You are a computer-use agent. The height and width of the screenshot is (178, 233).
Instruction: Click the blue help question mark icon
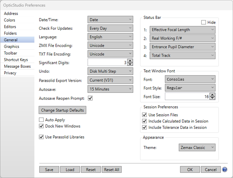[224, 169]
